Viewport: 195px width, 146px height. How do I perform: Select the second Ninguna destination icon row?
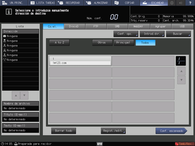(20, 41)
